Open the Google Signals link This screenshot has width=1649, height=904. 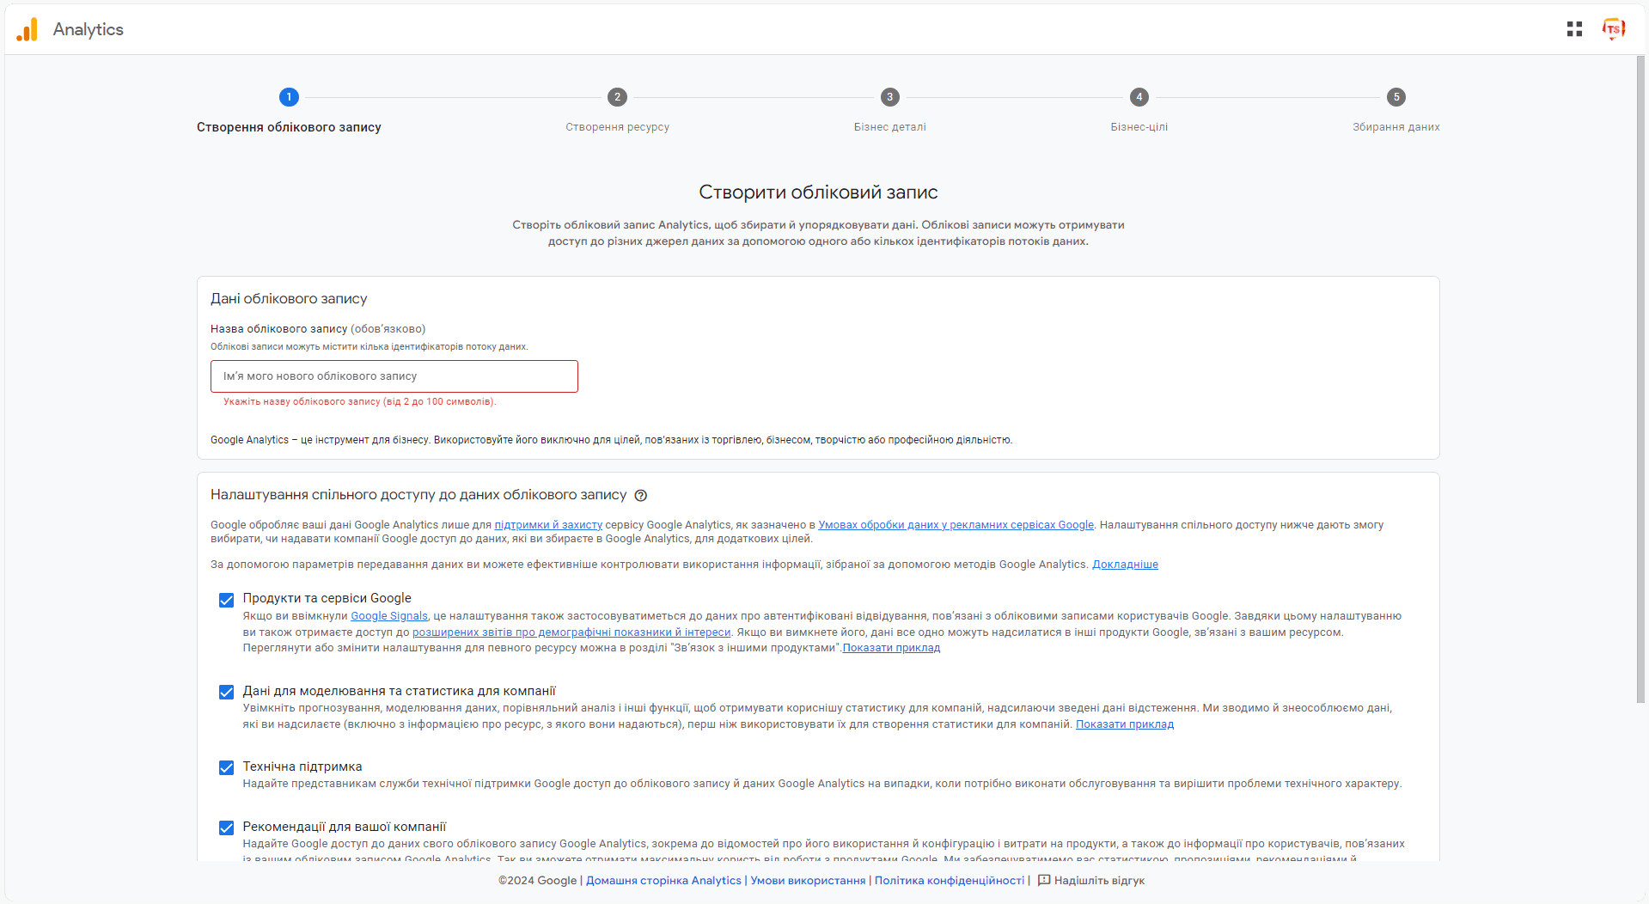pos(389,616)
